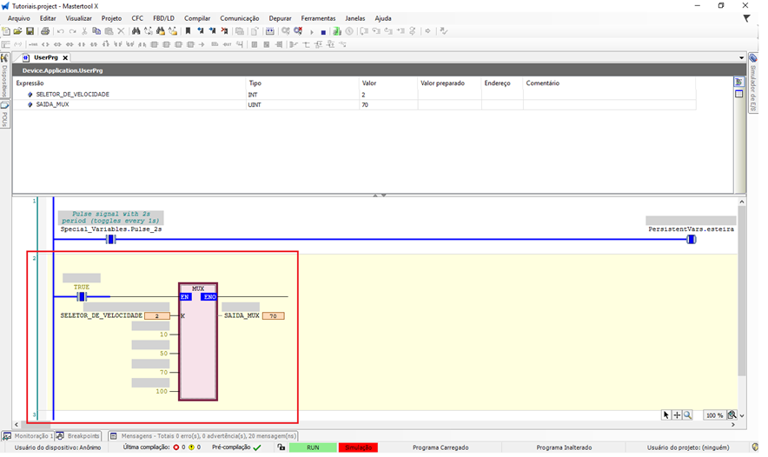Toggle the TRUE contact on rung 2
Image resolution: width=768 pixels, height=457 pixels.
click(82, 297)
